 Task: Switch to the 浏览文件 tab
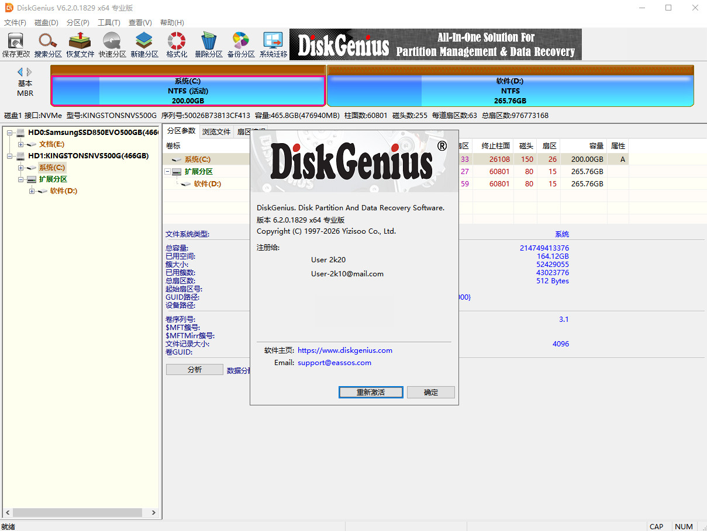(216, 132)
